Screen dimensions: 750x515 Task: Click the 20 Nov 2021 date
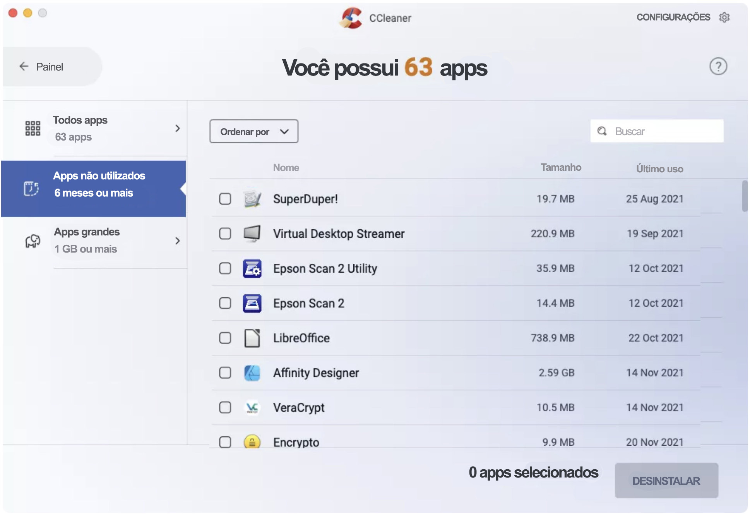[655, 442]
